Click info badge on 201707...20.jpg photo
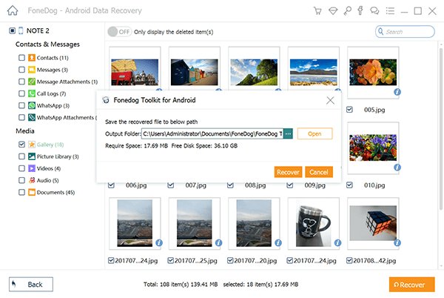444x298 pixels. (278, 242)
